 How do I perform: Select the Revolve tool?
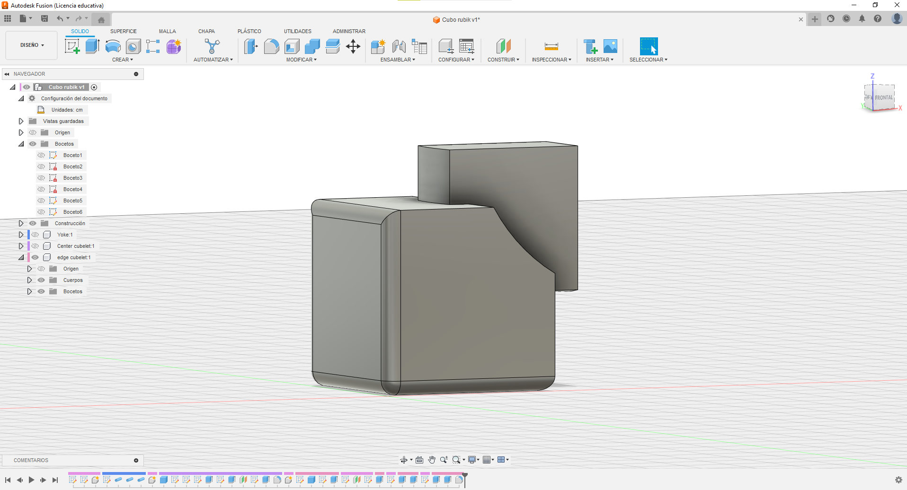pos(113,46)
